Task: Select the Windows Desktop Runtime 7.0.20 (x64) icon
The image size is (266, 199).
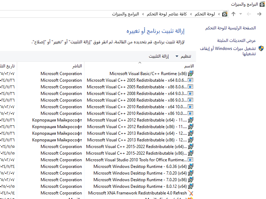Action: 190,173
